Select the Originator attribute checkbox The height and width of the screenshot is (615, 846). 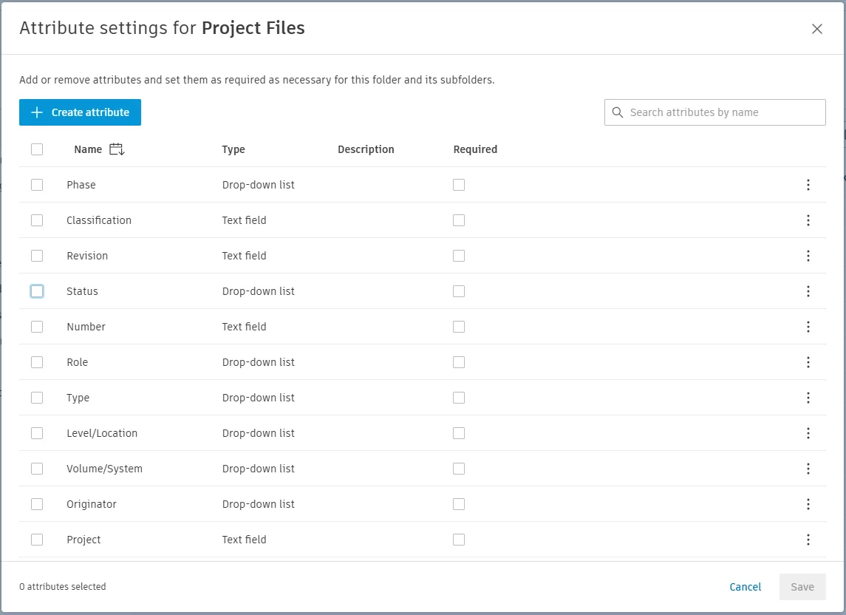pos(37,504)
